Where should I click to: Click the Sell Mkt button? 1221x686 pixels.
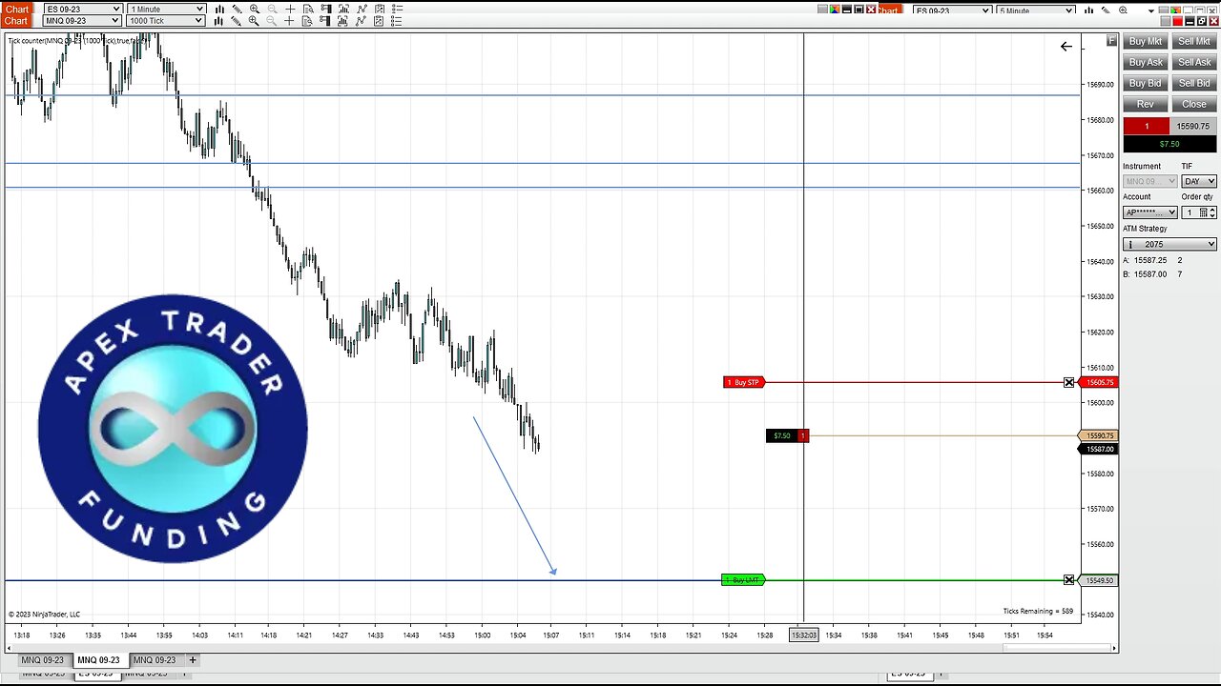point(1194,41)
